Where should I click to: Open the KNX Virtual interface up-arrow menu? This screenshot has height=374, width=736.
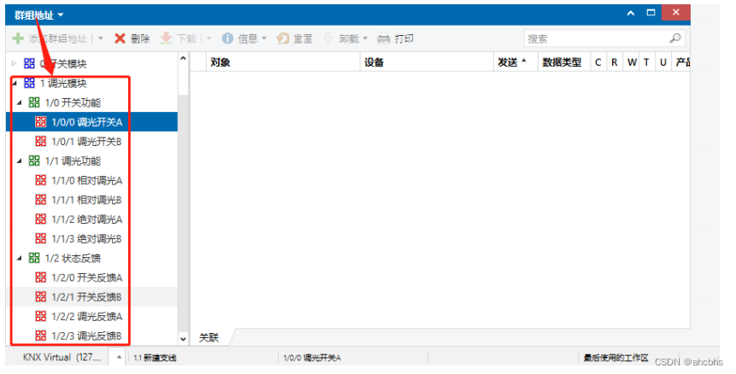(x=119, y=357)
